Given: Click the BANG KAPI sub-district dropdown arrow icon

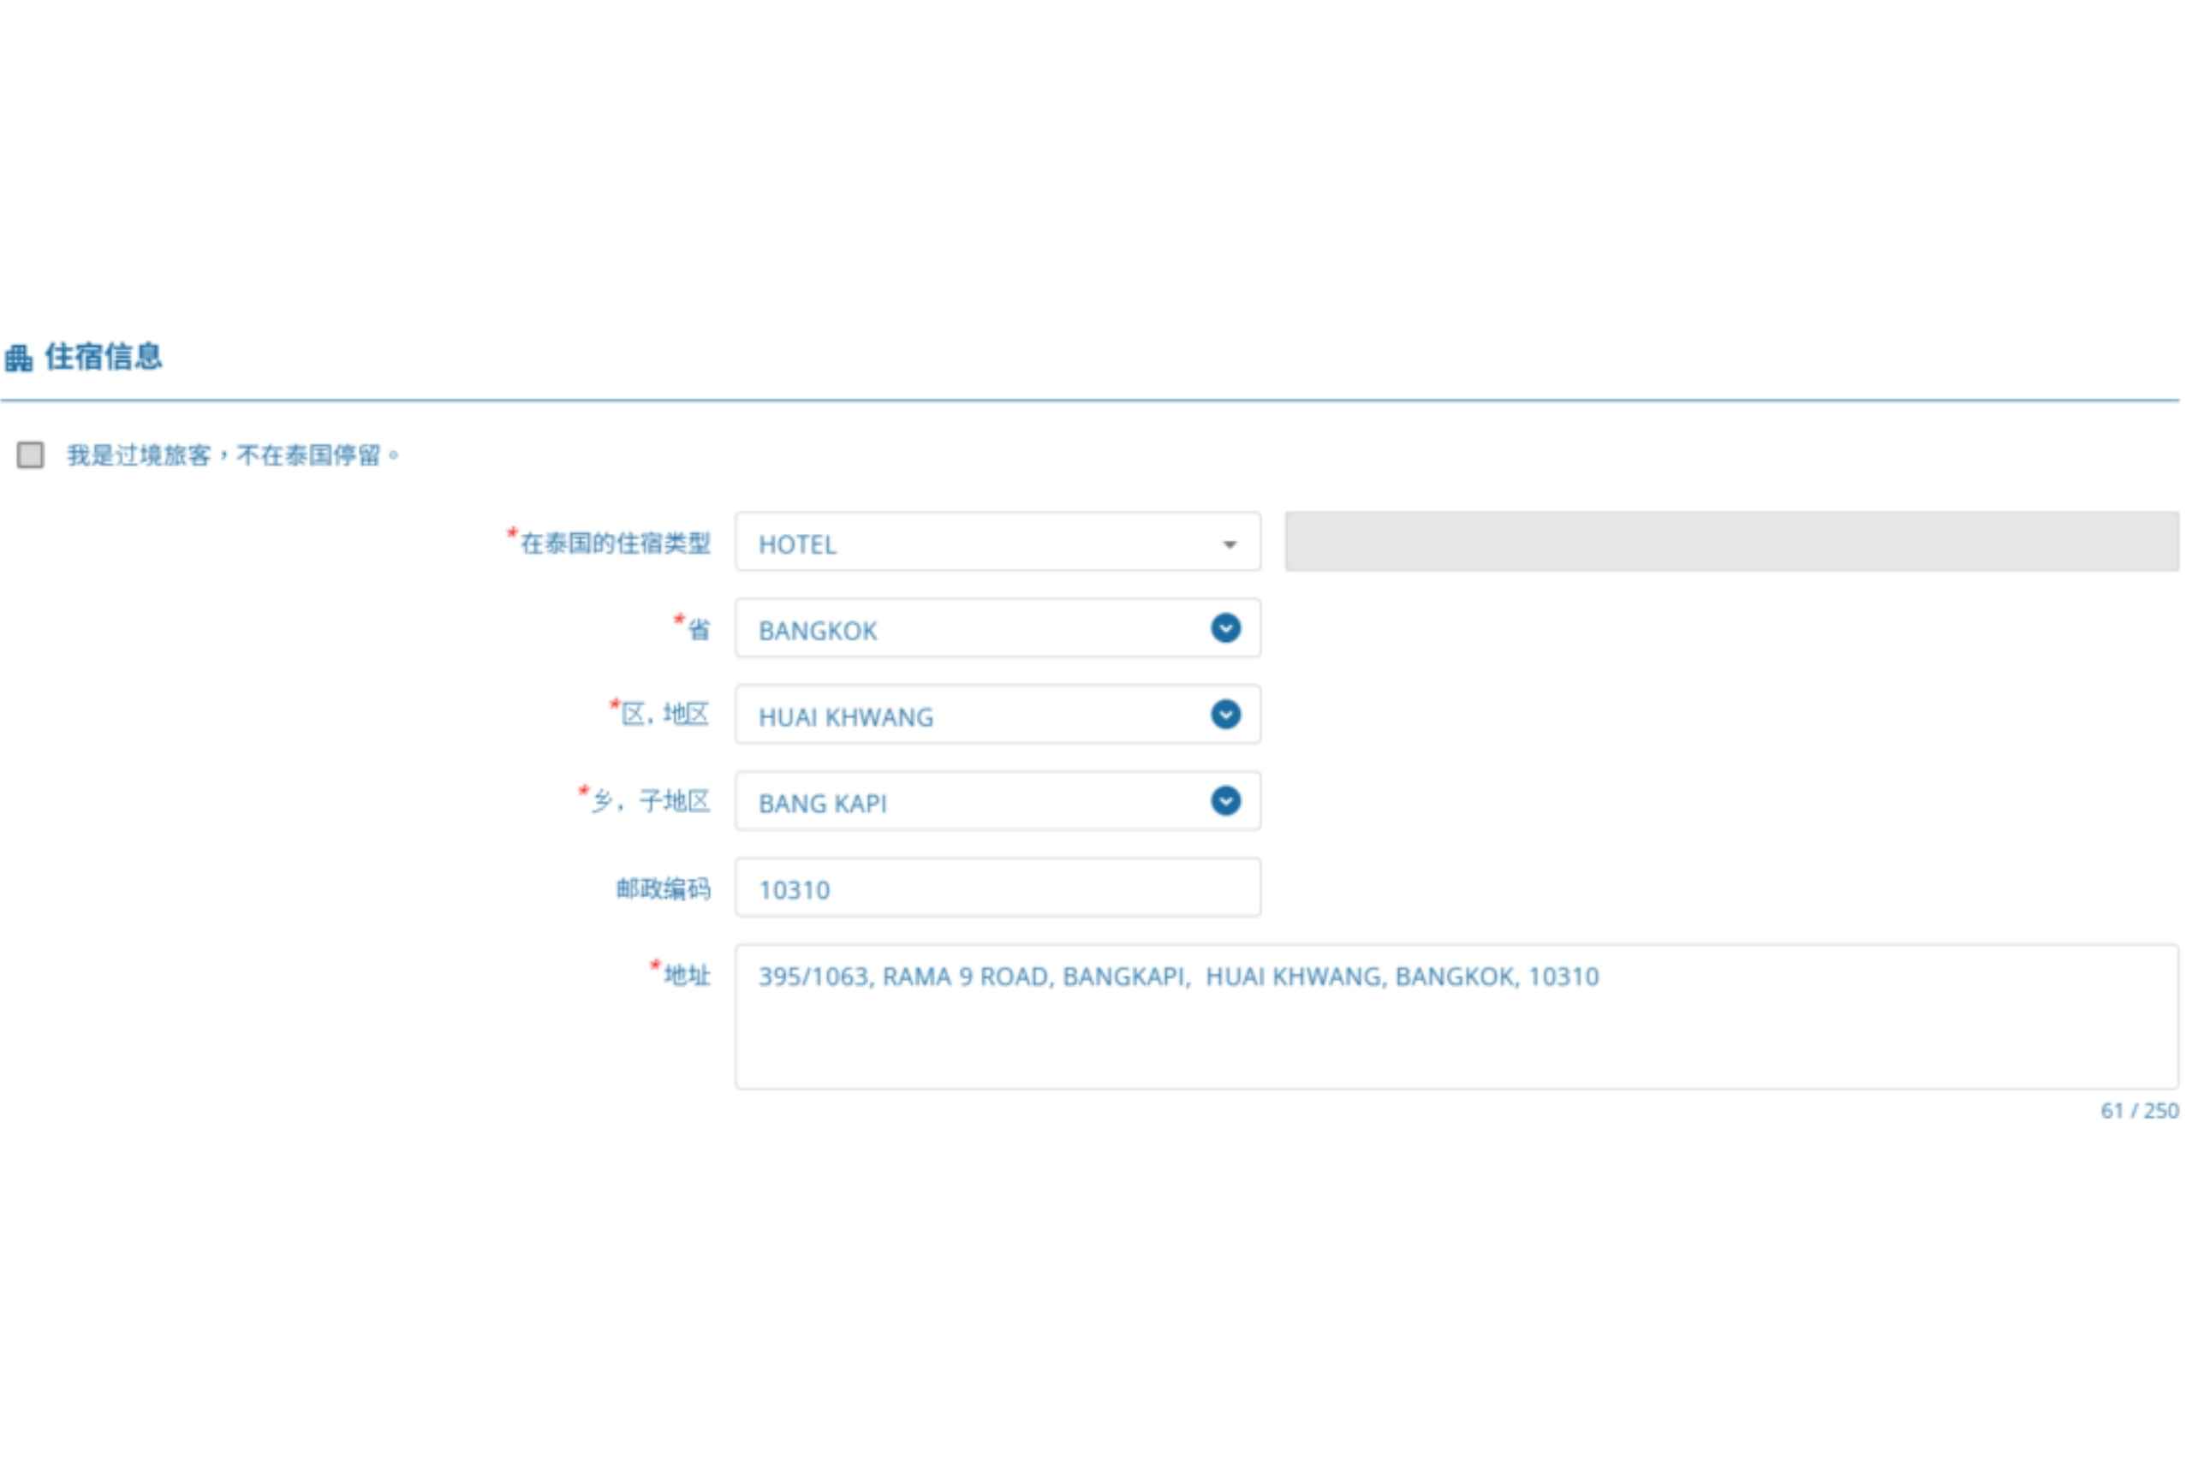Looking at the screenshot, I should [1225, 800].
